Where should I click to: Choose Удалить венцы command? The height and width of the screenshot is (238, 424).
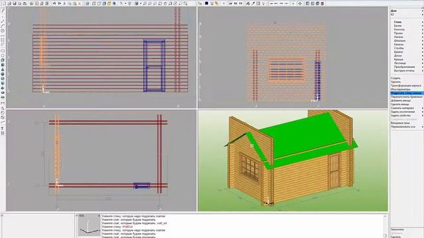pyautogui.click(x=399, y=104)
